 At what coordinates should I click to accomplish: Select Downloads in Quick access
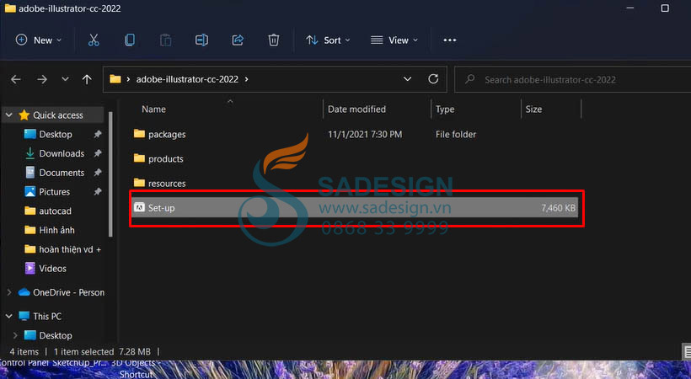62,153
